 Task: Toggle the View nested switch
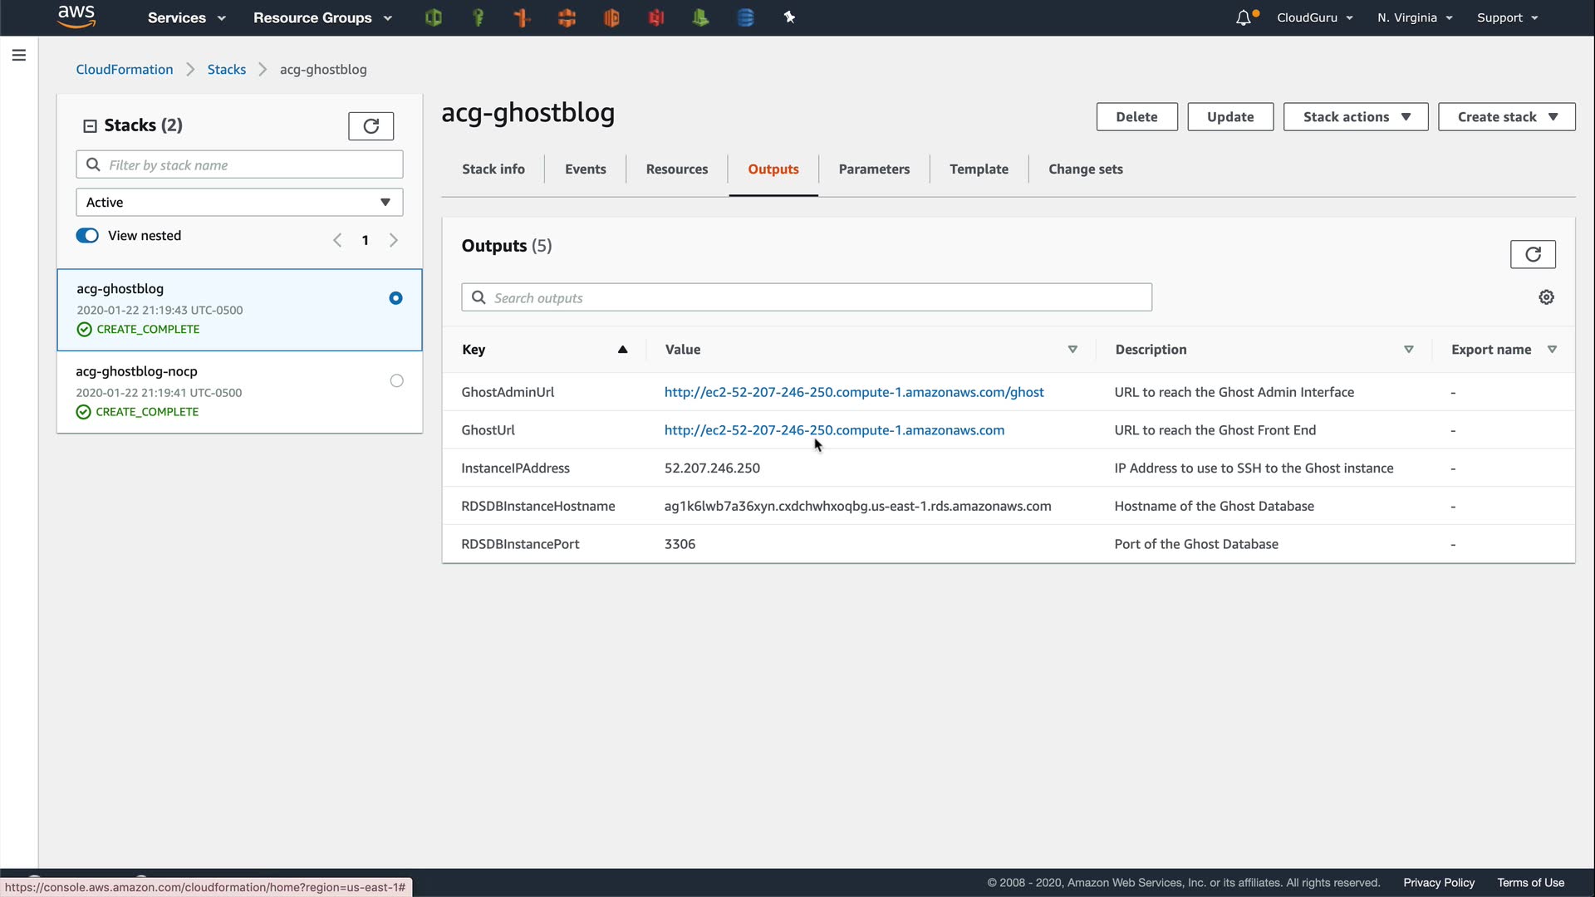point(87,235)
